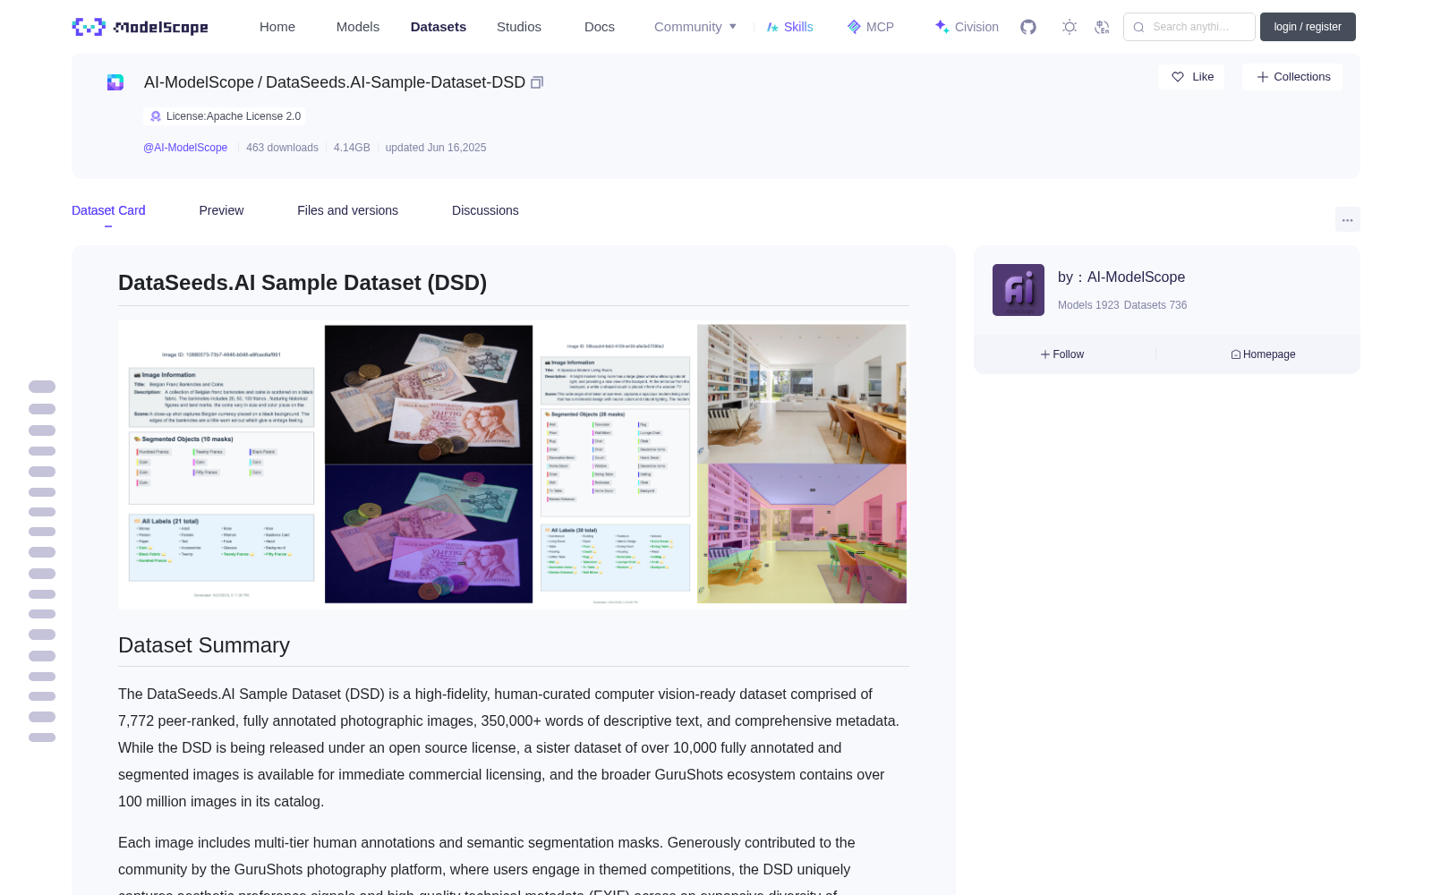Toggle the light/dark theme sun icon
This screenshot has height=895, width=1432.
pyautogui.click(x=1070, y=27)
